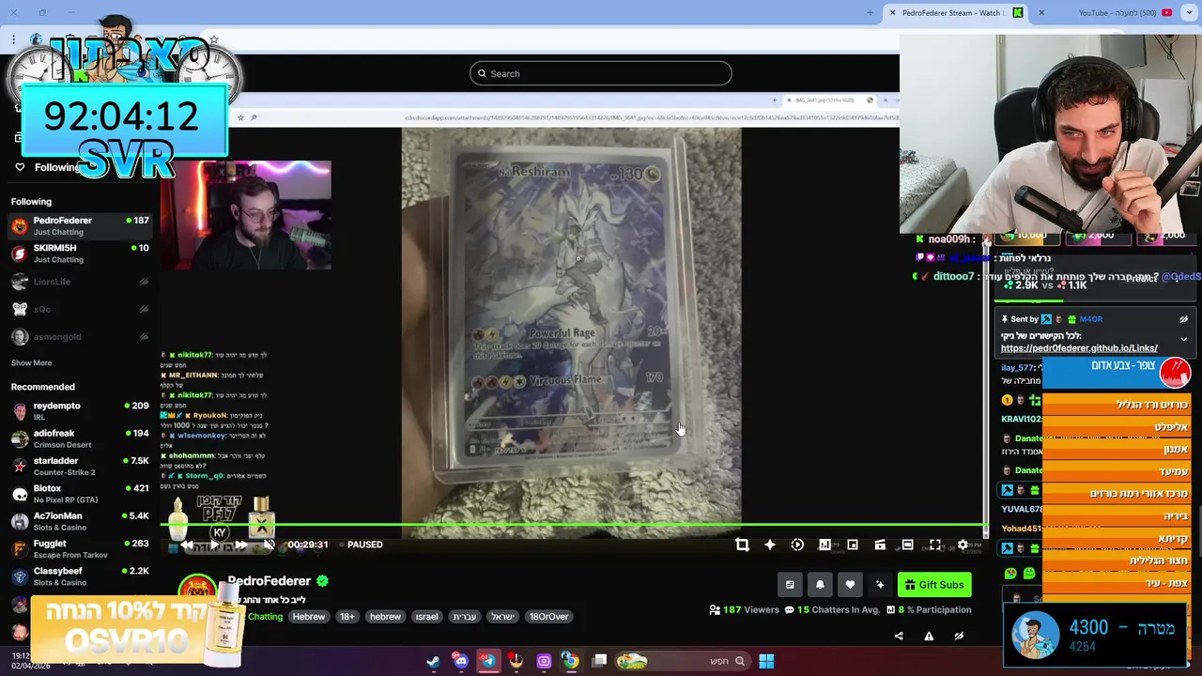
Task: Toggle theater mode icon in player
Action: 907,545
